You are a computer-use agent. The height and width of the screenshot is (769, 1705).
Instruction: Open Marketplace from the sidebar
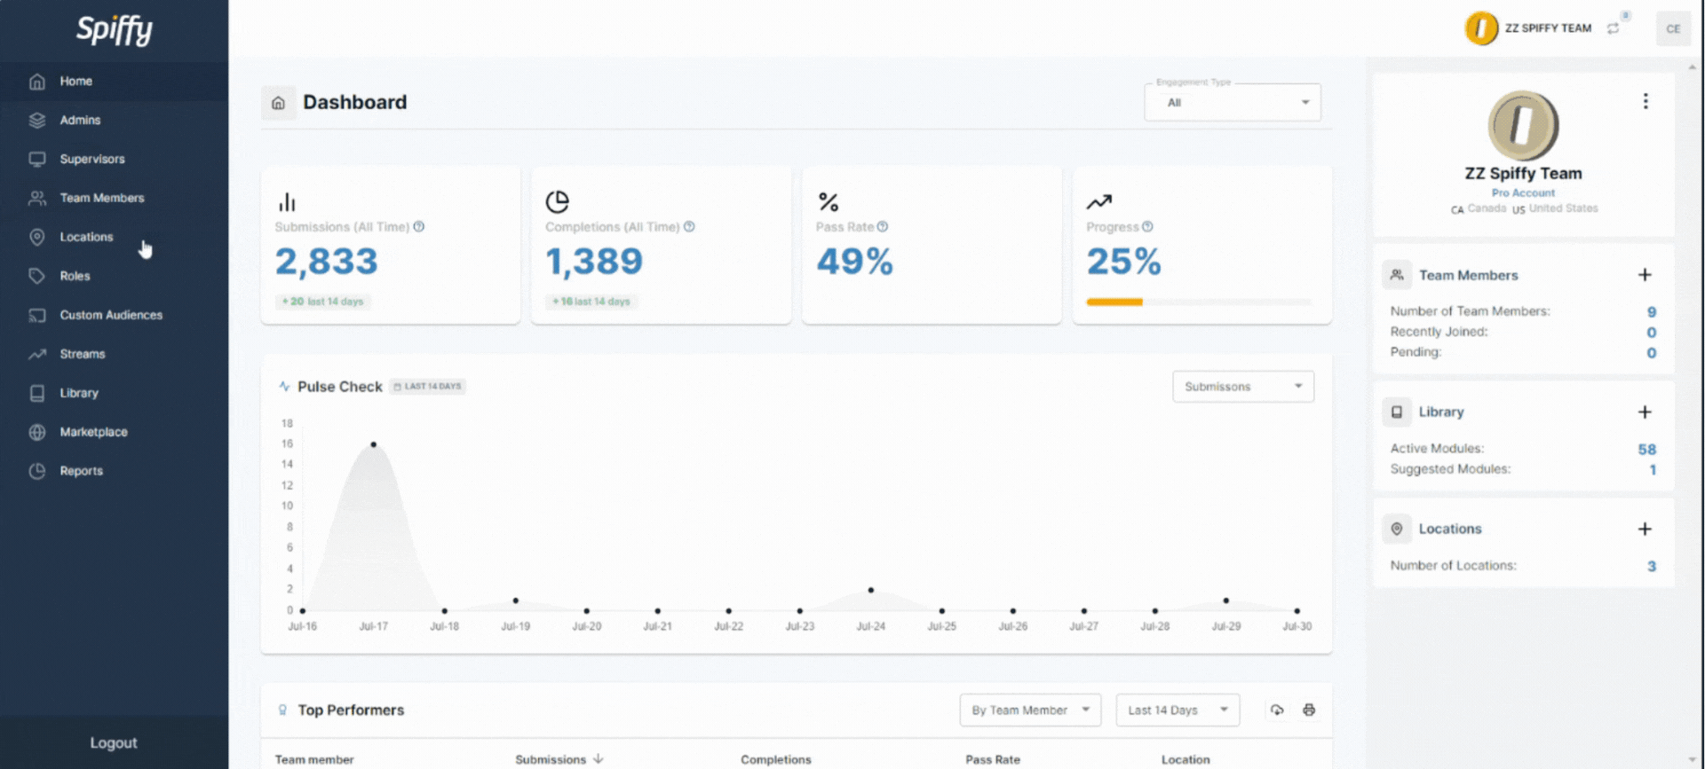coord(93,432)
